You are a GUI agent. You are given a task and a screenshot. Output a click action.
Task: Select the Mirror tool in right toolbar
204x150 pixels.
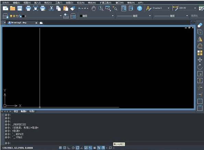[200, 39]
